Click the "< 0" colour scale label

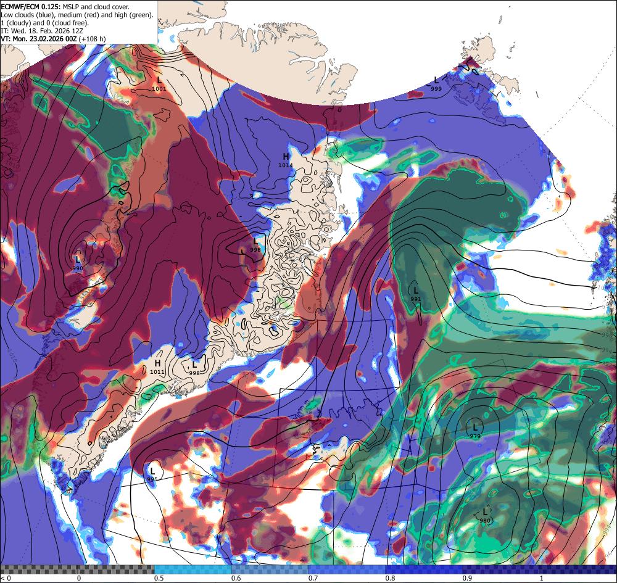click(x=6, y=578)
